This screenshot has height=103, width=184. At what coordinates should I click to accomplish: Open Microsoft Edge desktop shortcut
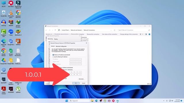pos(4,43)
